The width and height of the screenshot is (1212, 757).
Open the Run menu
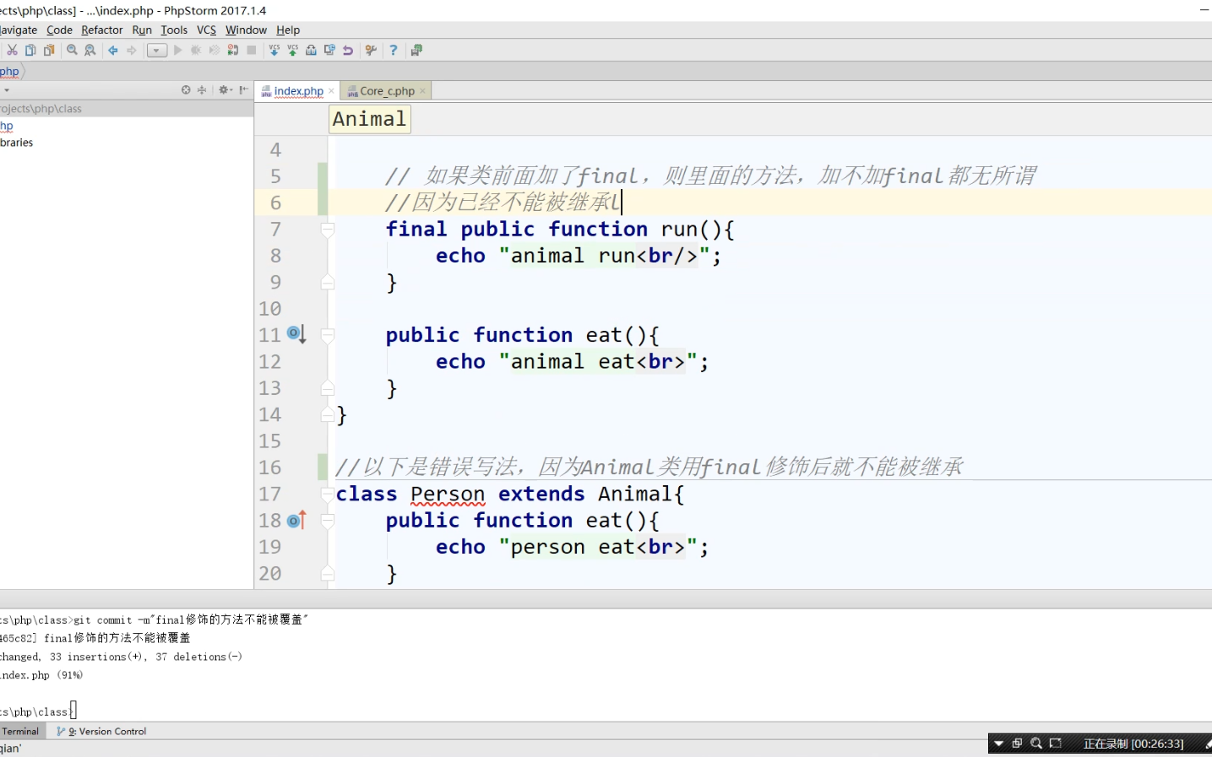pos(142,30)
